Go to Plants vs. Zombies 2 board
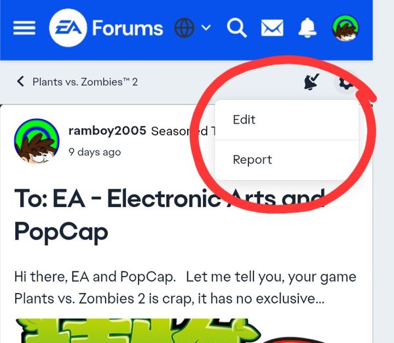Image resolution: width=394 pixels, height=343 pixels. coord(85,82)
